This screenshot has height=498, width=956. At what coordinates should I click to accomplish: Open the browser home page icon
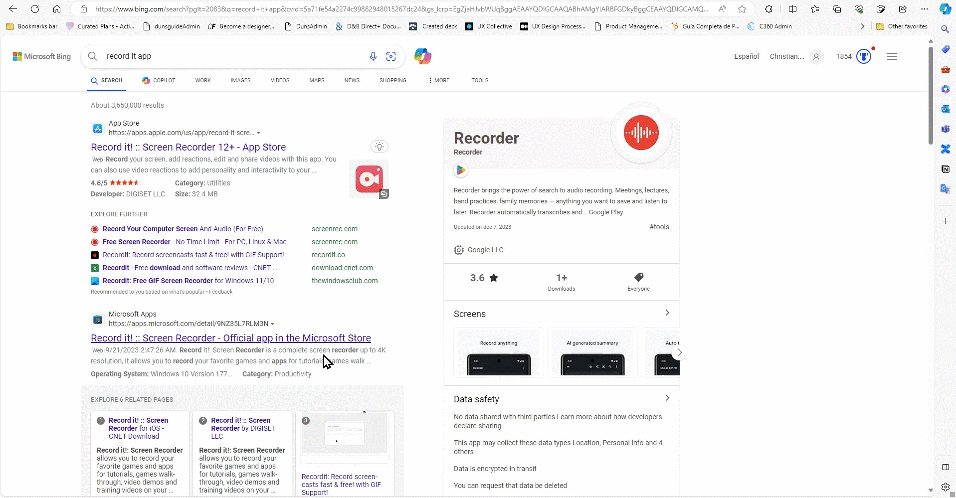pos(57,9)
